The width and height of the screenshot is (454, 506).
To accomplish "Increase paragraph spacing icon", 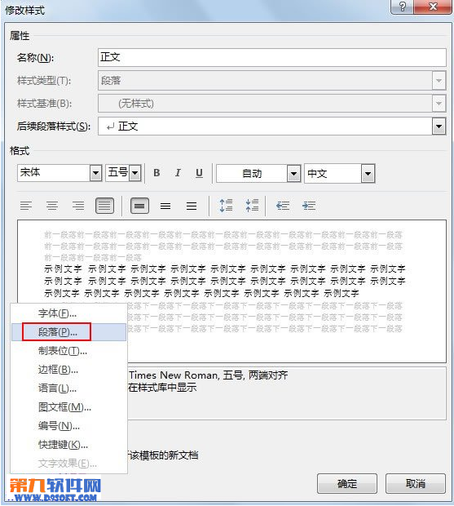I will pos(226,205).
